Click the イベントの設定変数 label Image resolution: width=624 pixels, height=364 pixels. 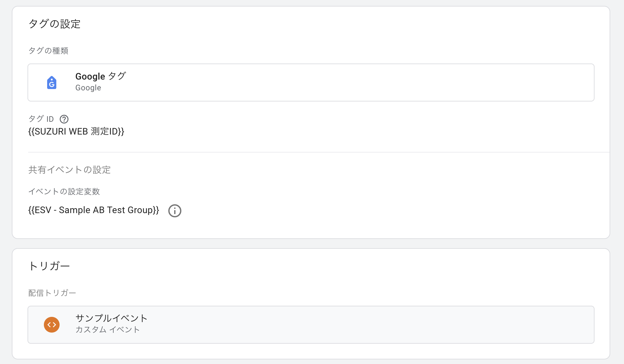point(64,191)
